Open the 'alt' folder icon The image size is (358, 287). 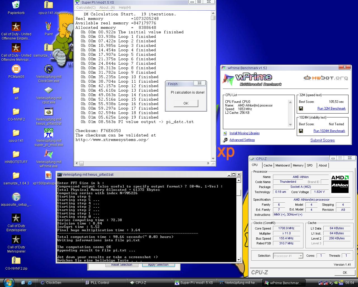[x=16, y=90]
